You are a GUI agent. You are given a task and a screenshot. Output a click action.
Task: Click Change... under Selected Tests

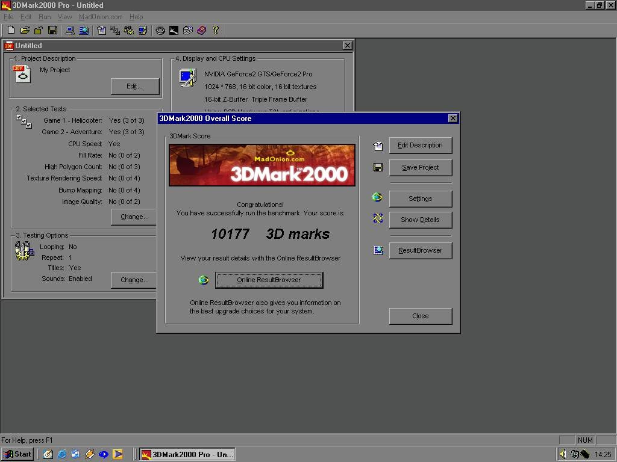134,217
